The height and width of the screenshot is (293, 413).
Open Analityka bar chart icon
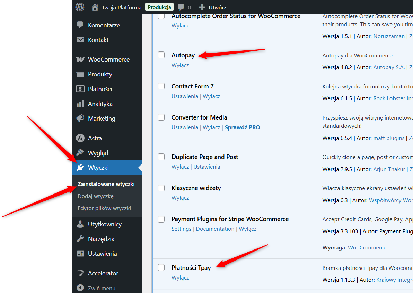point(80,104)
